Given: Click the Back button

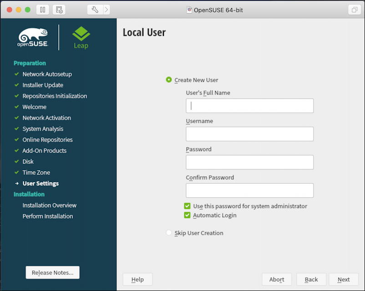Looking at the screenshot, I should (311, 279).
